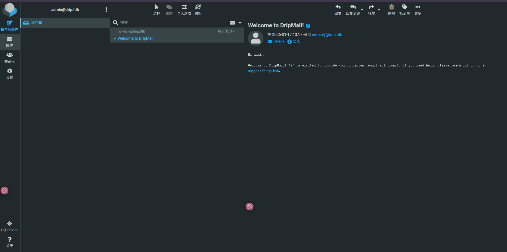Click the Details link in message header
Screen dimensions: 507x252
278,41
